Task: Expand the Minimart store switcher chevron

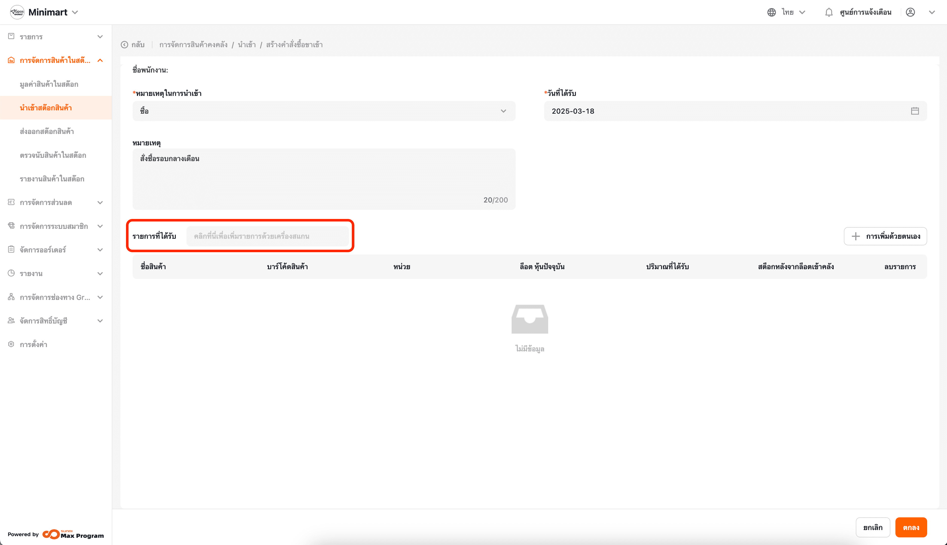Action: click(75, 12)
